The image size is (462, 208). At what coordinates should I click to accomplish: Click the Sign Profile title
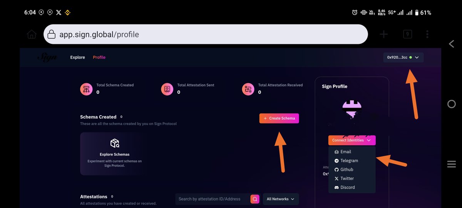click(x=335, y=86)
